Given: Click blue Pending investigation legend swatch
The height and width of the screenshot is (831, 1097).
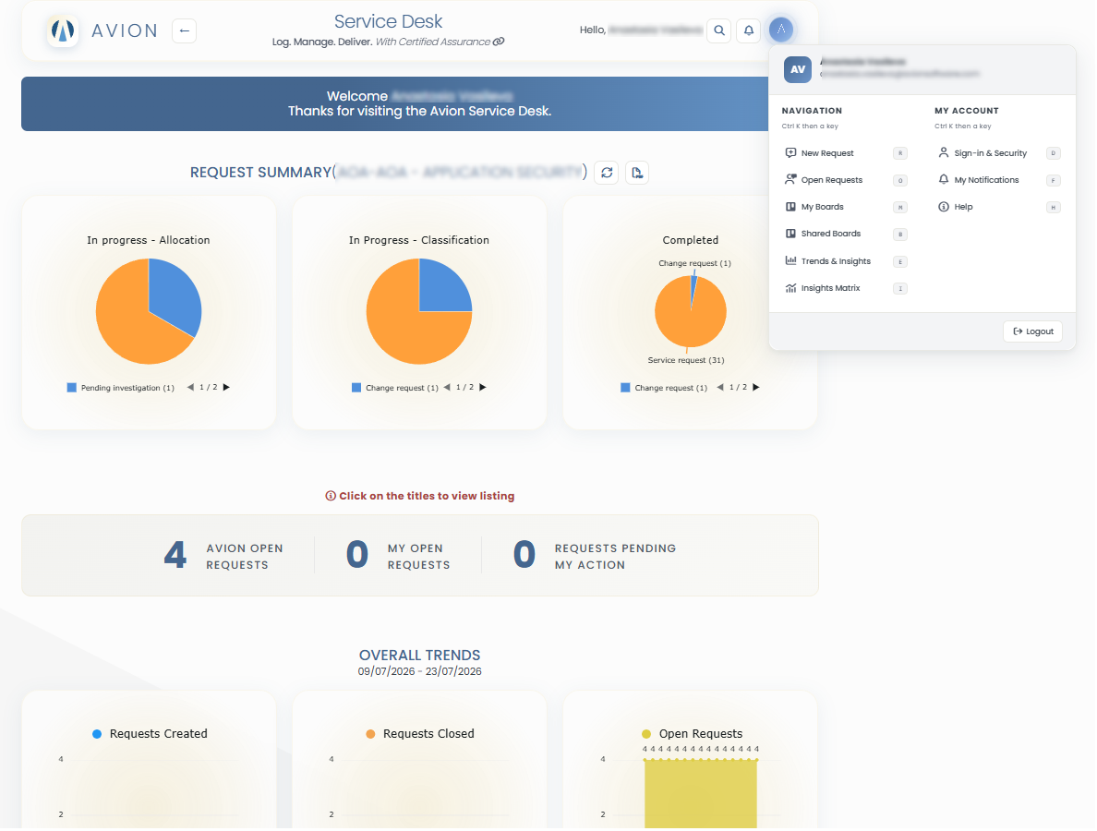Looking at the screenshot, I should 71,388.
